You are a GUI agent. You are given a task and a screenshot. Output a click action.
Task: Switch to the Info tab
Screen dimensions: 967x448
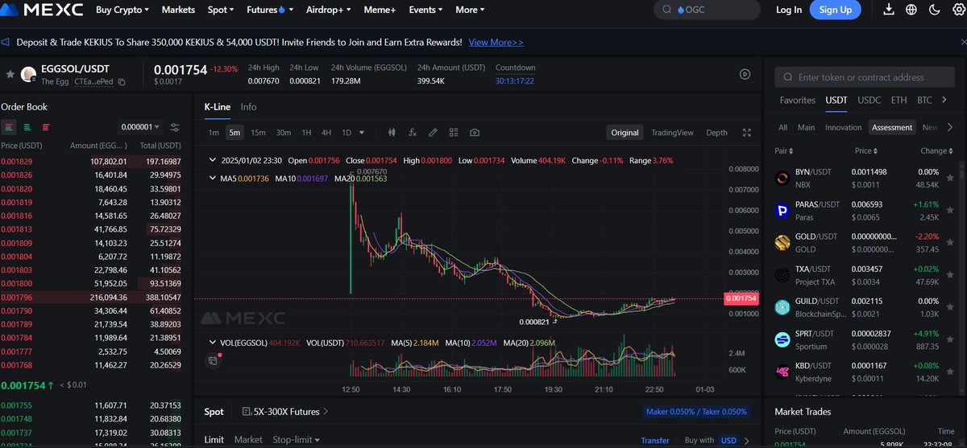coord(248,106)
